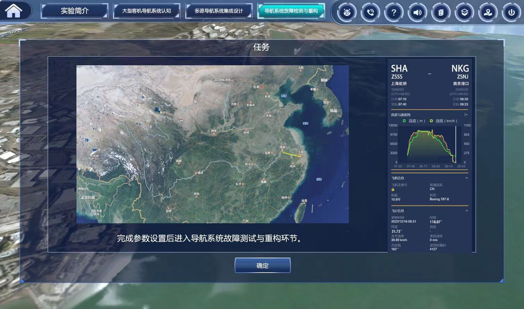Go home via the house icon
The height and width of the screenshot is (309, 524).
pos(14,11)
